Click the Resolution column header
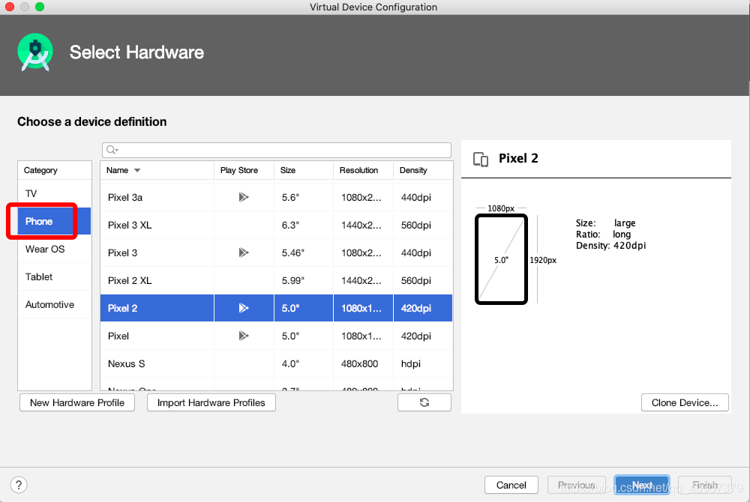The height and width of the screenshot is (502, 750). pyautogui.click(x=363, y=171)
